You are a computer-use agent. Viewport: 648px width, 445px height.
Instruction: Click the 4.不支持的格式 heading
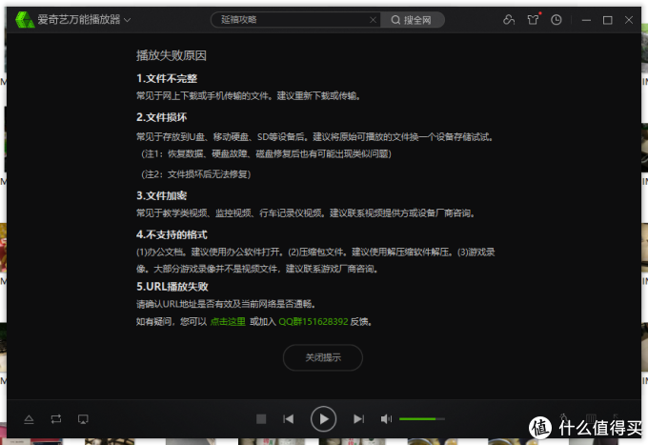tap(172, 234)
